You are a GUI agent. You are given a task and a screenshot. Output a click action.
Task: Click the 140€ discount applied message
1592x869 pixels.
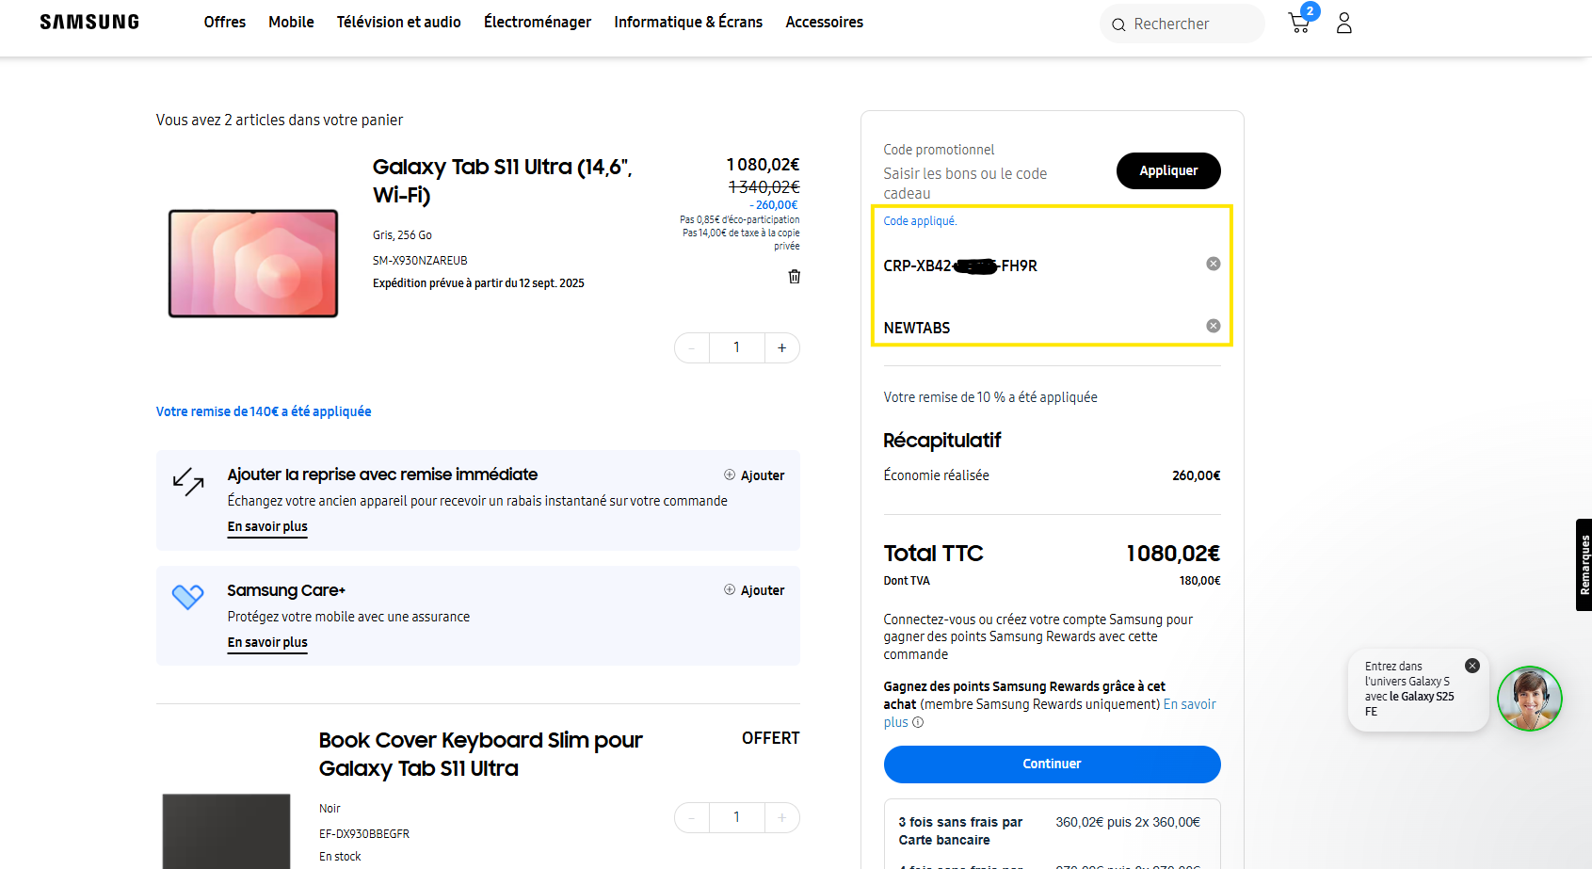(264, 411)
